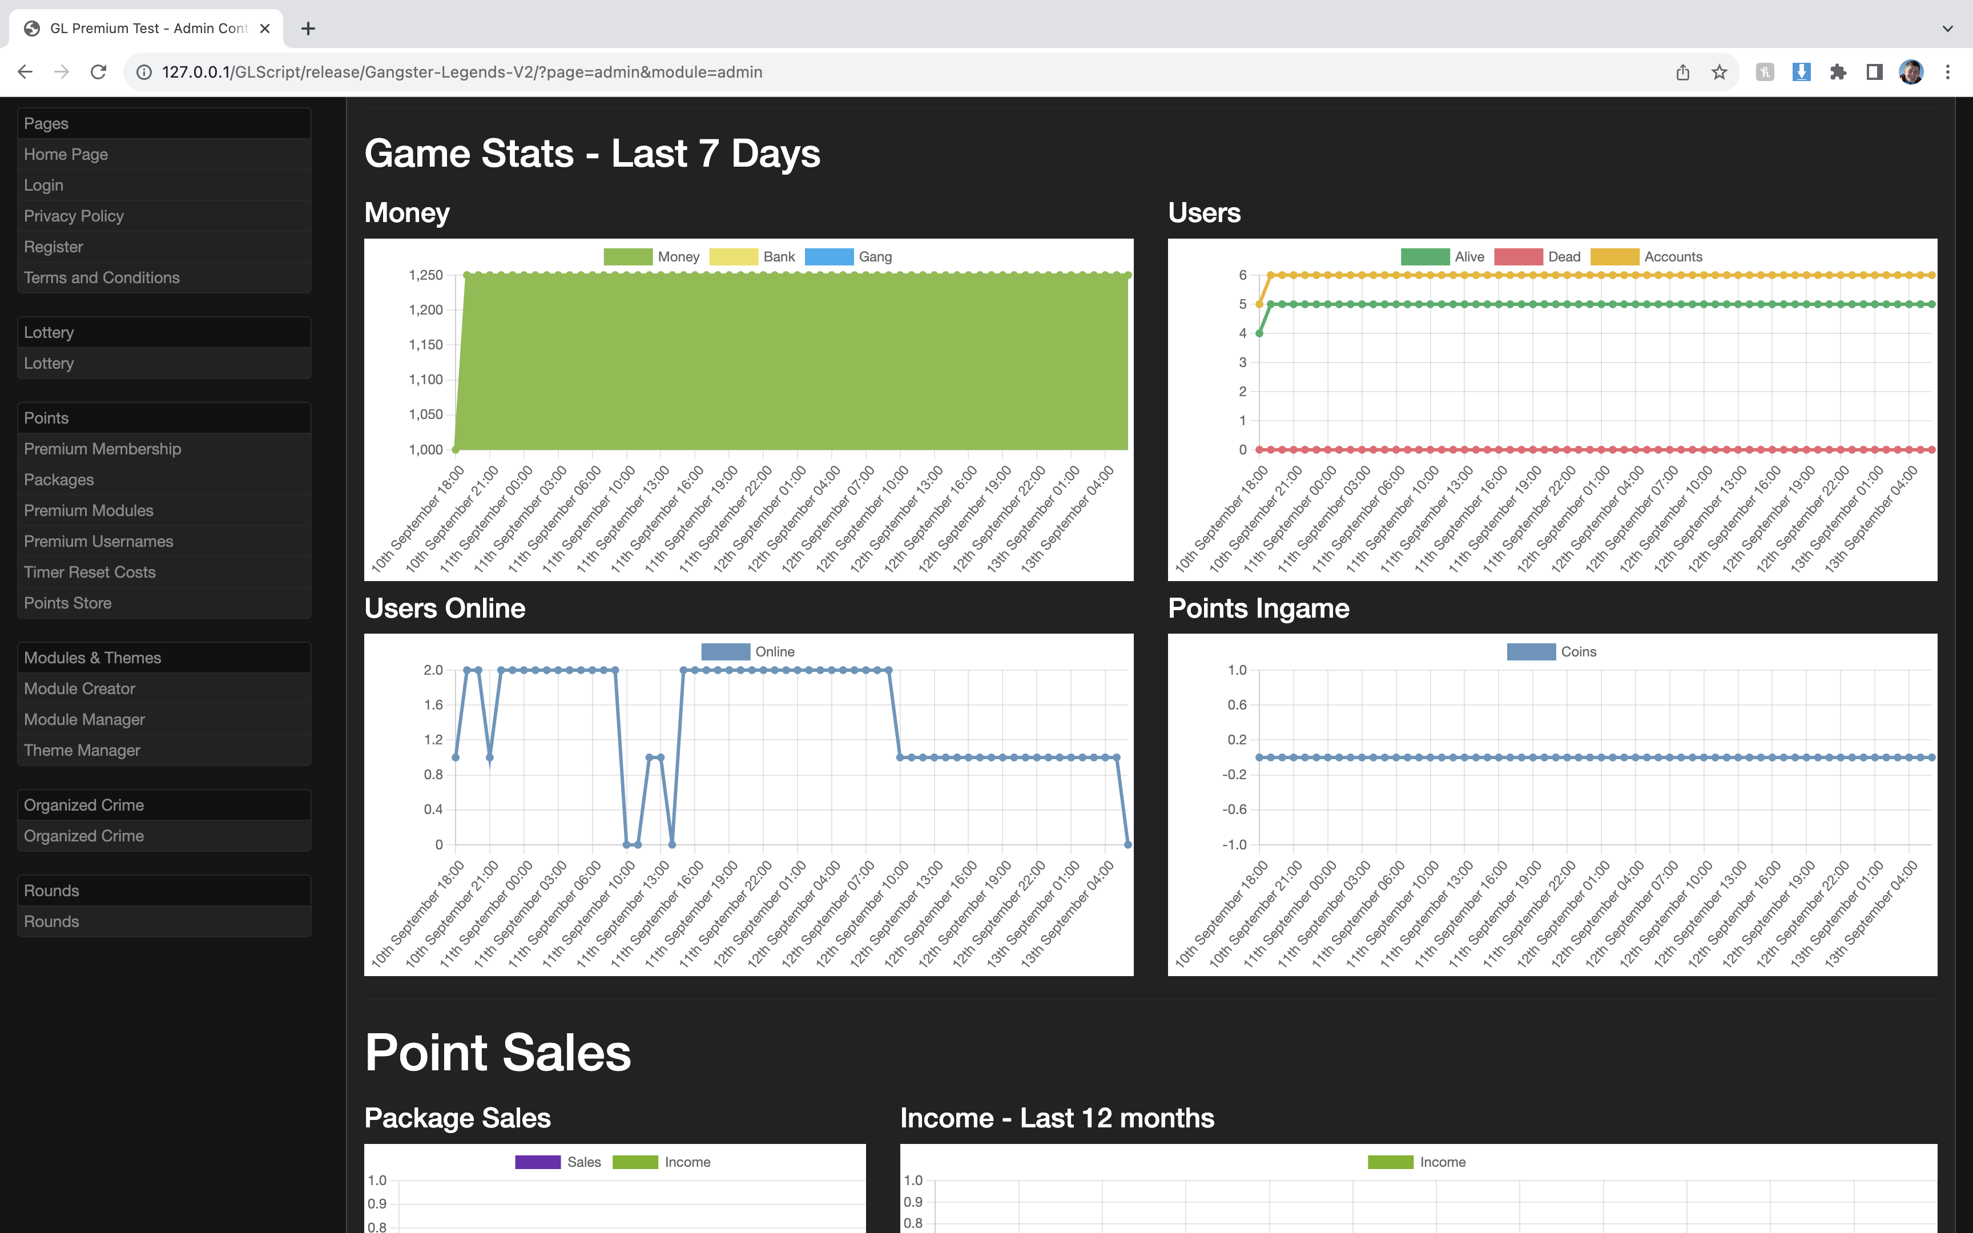
Task: Open Module Manager in the sidebar
Action: pyautogui.click(x=84, y=719)
